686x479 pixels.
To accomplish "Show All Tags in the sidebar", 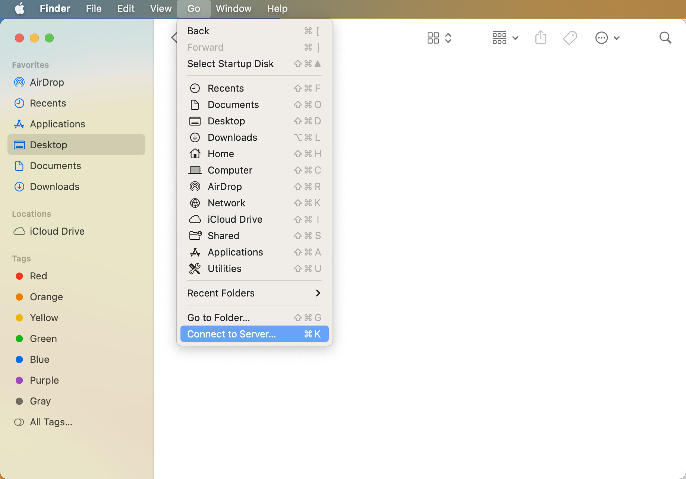I will pyautogui.click(x=51, y=422).
